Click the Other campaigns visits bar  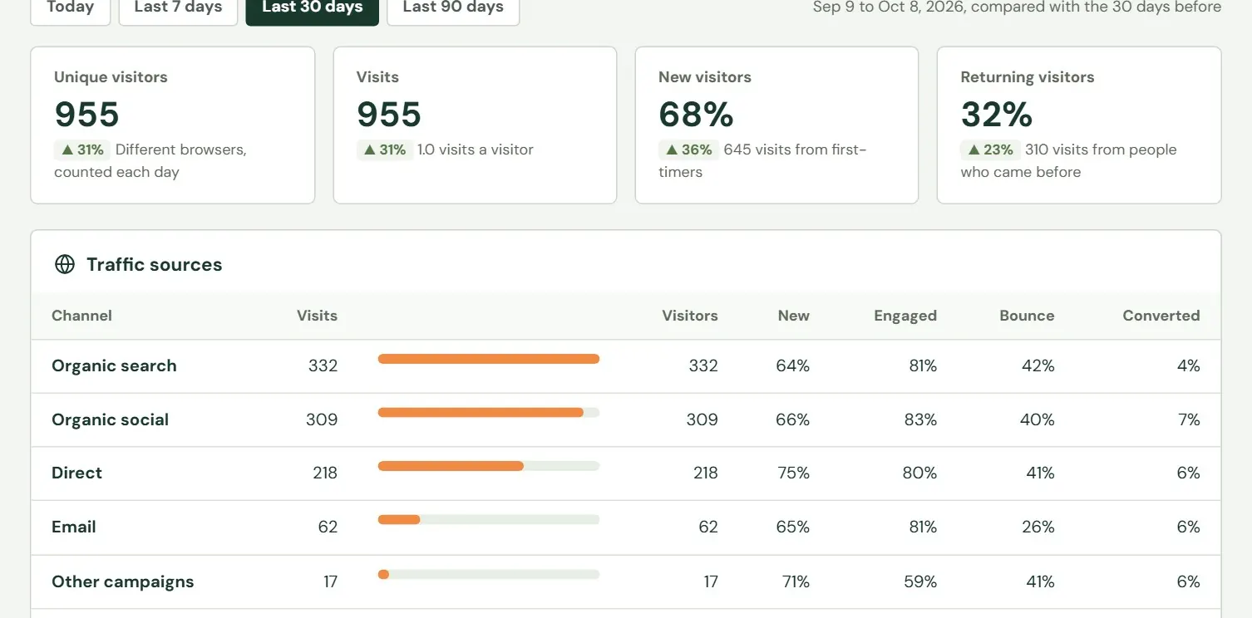[x=489, y=574]
